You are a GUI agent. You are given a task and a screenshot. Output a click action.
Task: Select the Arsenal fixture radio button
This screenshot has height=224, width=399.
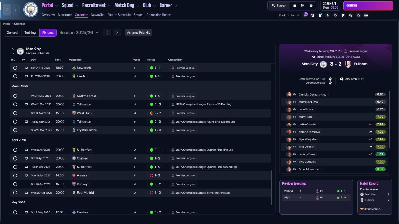tap(15, 175)
